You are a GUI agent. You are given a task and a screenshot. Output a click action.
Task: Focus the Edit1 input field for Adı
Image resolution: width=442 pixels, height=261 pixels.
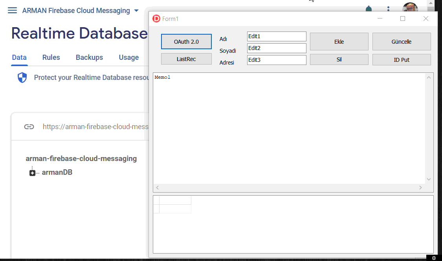coord(277,37)
